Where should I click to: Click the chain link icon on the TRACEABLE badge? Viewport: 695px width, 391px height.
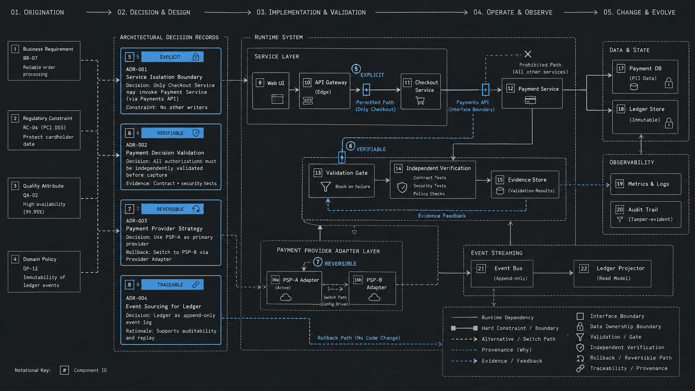coord(196,284)
